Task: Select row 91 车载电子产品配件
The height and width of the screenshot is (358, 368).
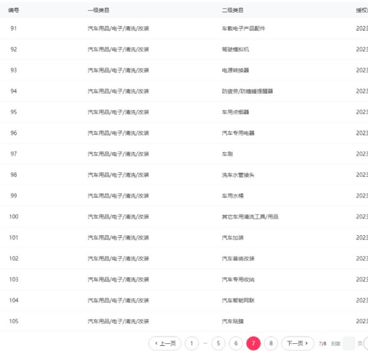Action: (x=184, y=28)
